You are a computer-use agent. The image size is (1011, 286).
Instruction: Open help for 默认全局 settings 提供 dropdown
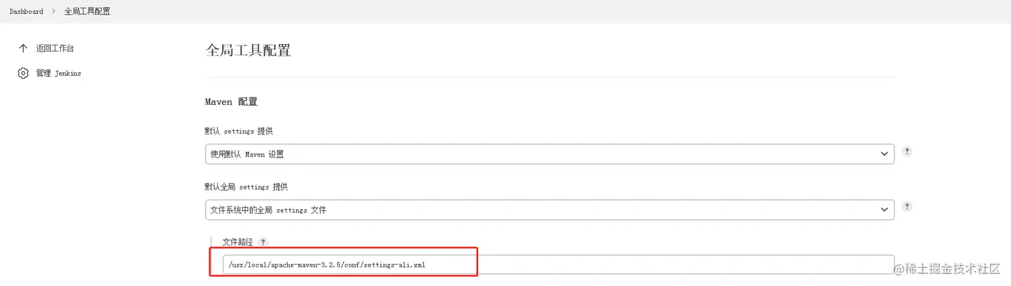coord(907,207)
